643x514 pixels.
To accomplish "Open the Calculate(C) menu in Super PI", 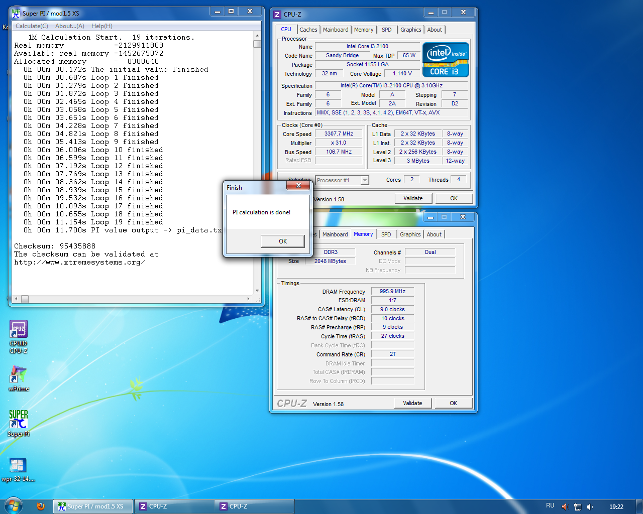I will pyautogui.click(x=32, y=26).
